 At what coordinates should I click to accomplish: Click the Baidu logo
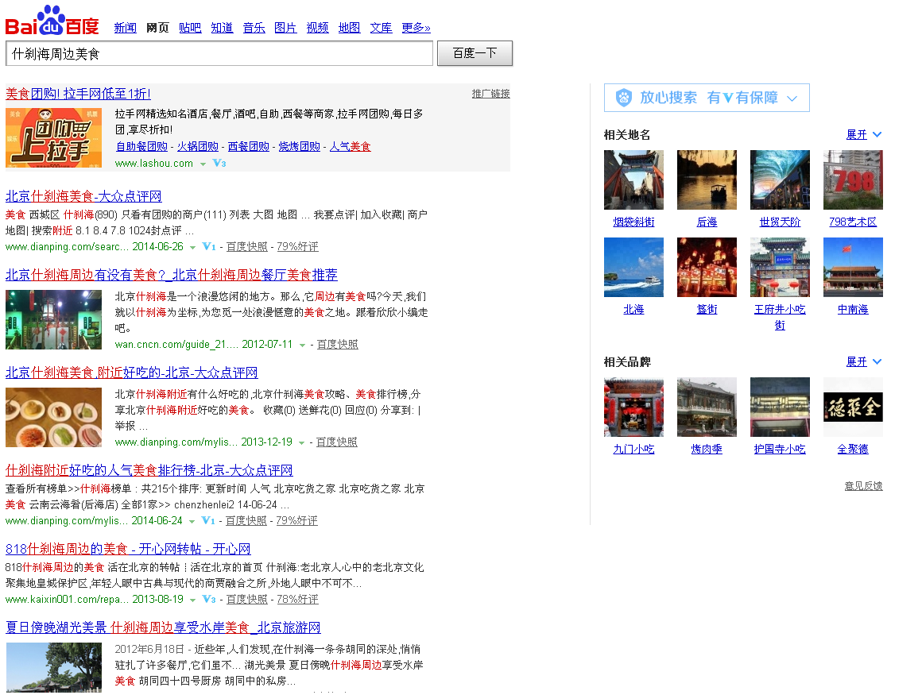point(52,21)
